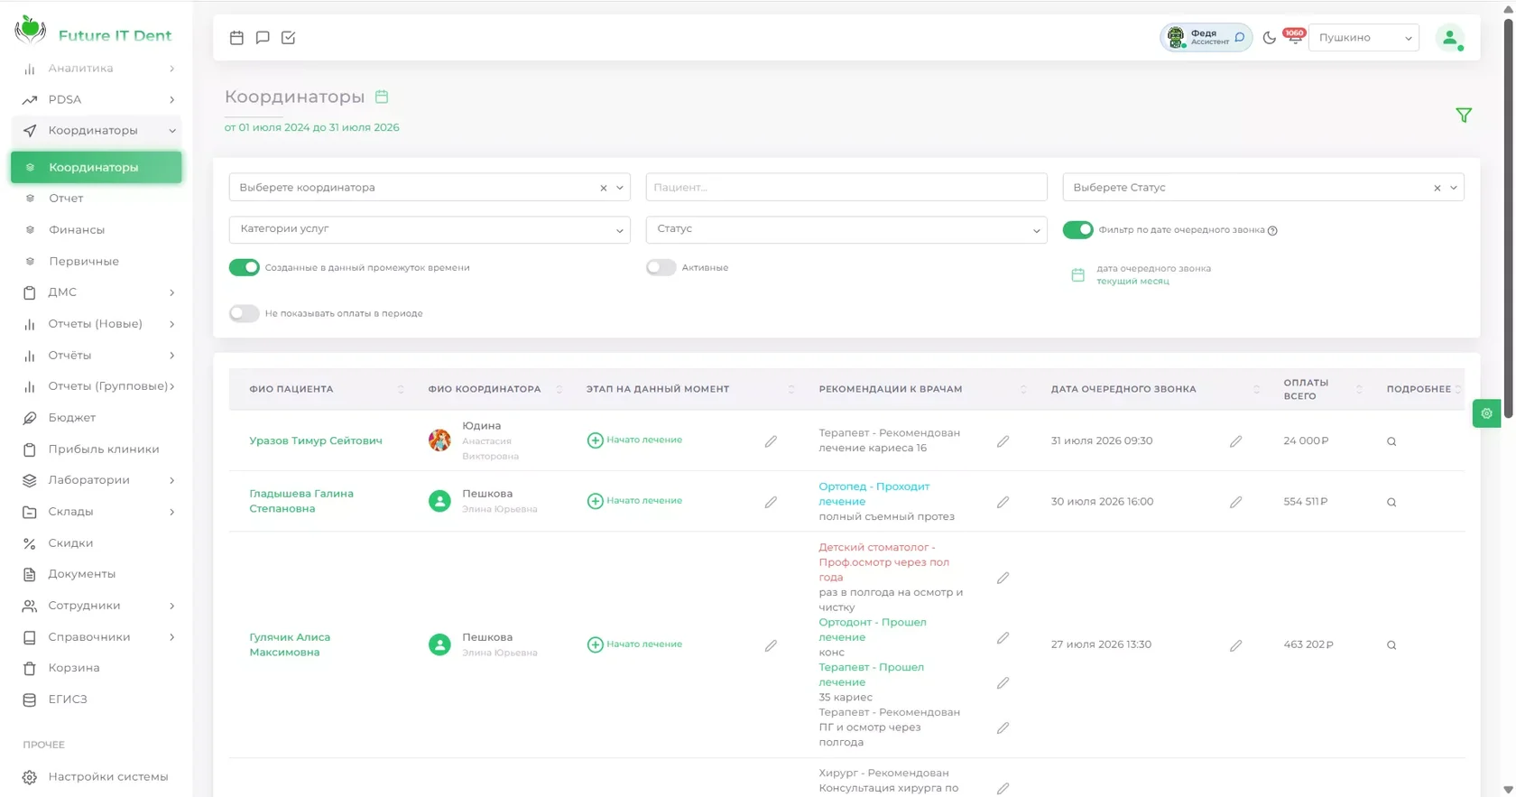The image size is (1516, 797).
Task: Click the Future IT Dent logo
Action: pyautogui.click(x=93, y=32)
